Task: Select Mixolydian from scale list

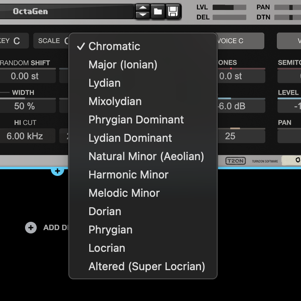Action: (143, 101)
